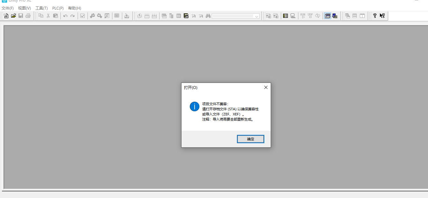Open the 视图(V) menu
Image resolution: width=428 pixels, height=198 pixels.
point(25,8)
